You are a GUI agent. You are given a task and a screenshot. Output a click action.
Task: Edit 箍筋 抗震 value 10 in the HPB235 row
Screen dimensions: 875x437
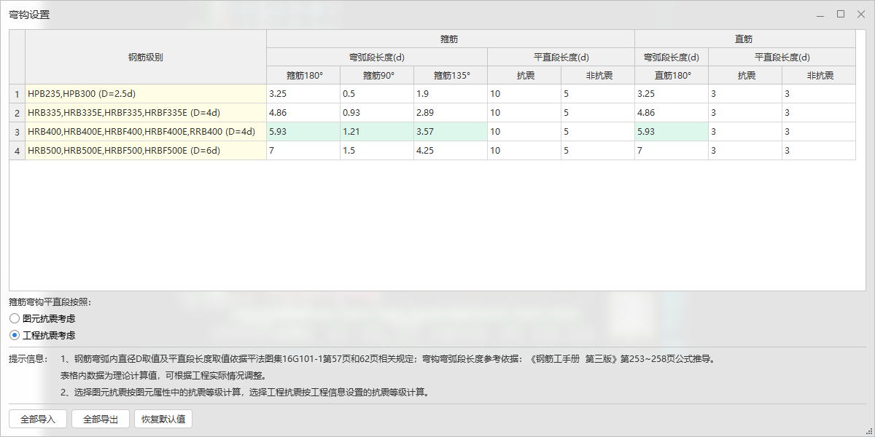pos(524,94)
